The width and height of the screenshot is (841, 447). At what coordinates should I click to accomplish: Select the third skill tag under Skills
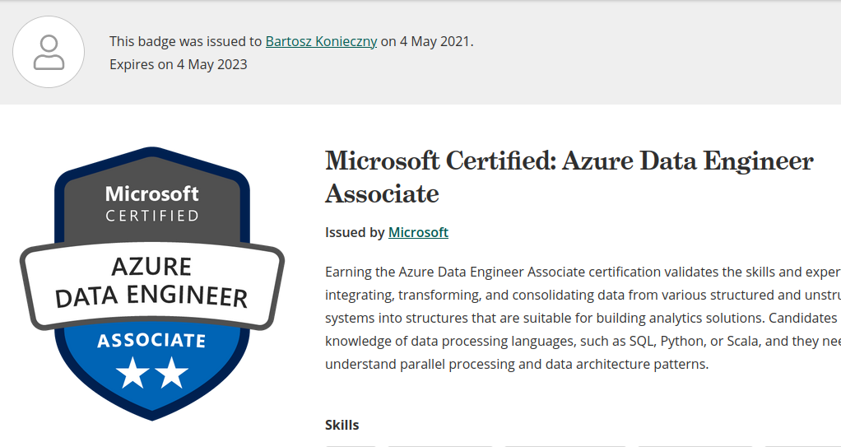[x=565, y=445]
